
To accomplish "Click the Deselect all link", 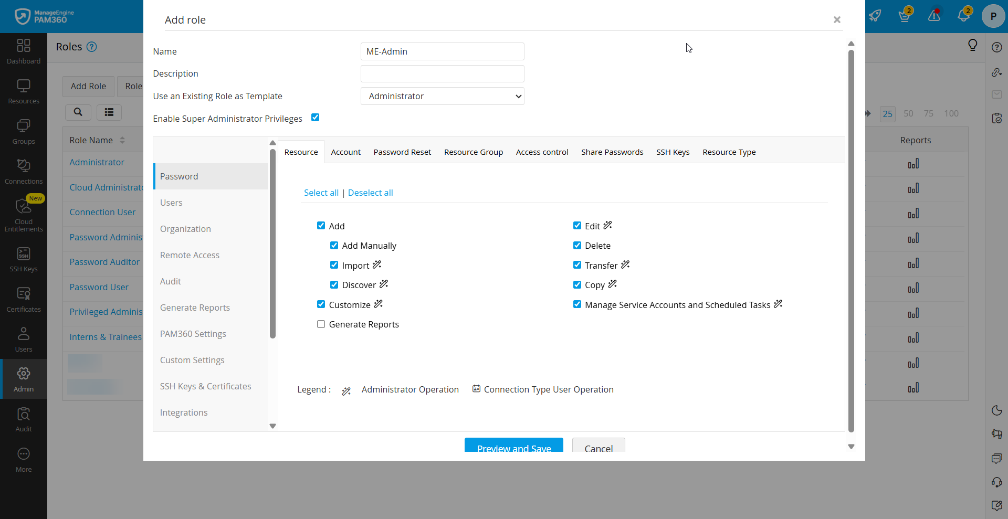I will pos(370,193).
